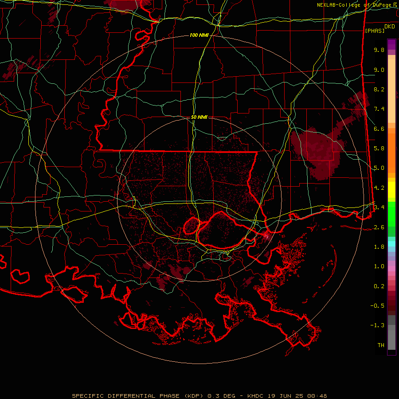Screen dimensions: 399x399
Task: Click the orange segment of the color bar
Action: tap(391, 153)
